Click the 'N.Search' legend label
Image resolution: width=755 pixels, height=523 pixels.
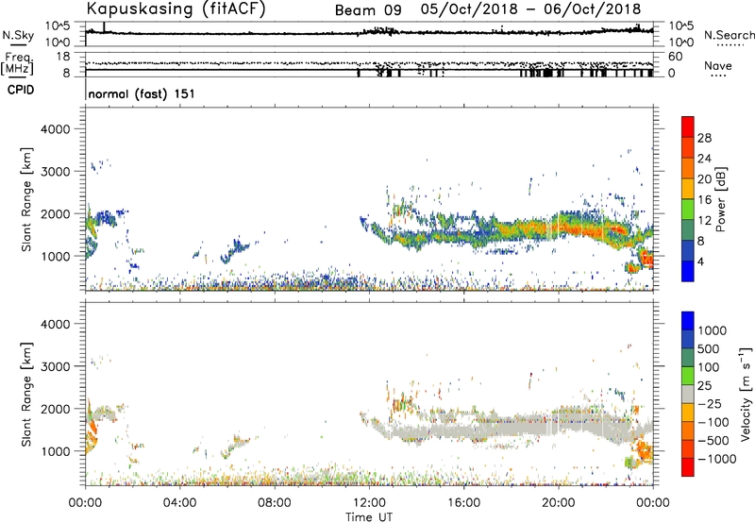pyautogui.click(x=729, y=35)
